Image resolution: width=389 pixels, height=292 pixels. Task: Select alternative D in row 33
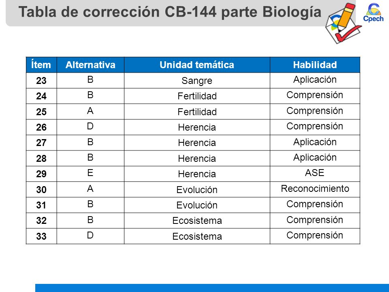90,236
